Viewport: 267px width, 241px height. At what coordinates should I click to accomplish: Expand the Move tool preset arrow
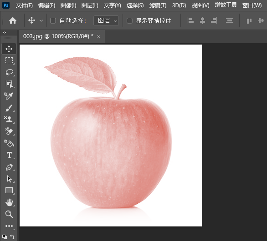coord(41,21)
